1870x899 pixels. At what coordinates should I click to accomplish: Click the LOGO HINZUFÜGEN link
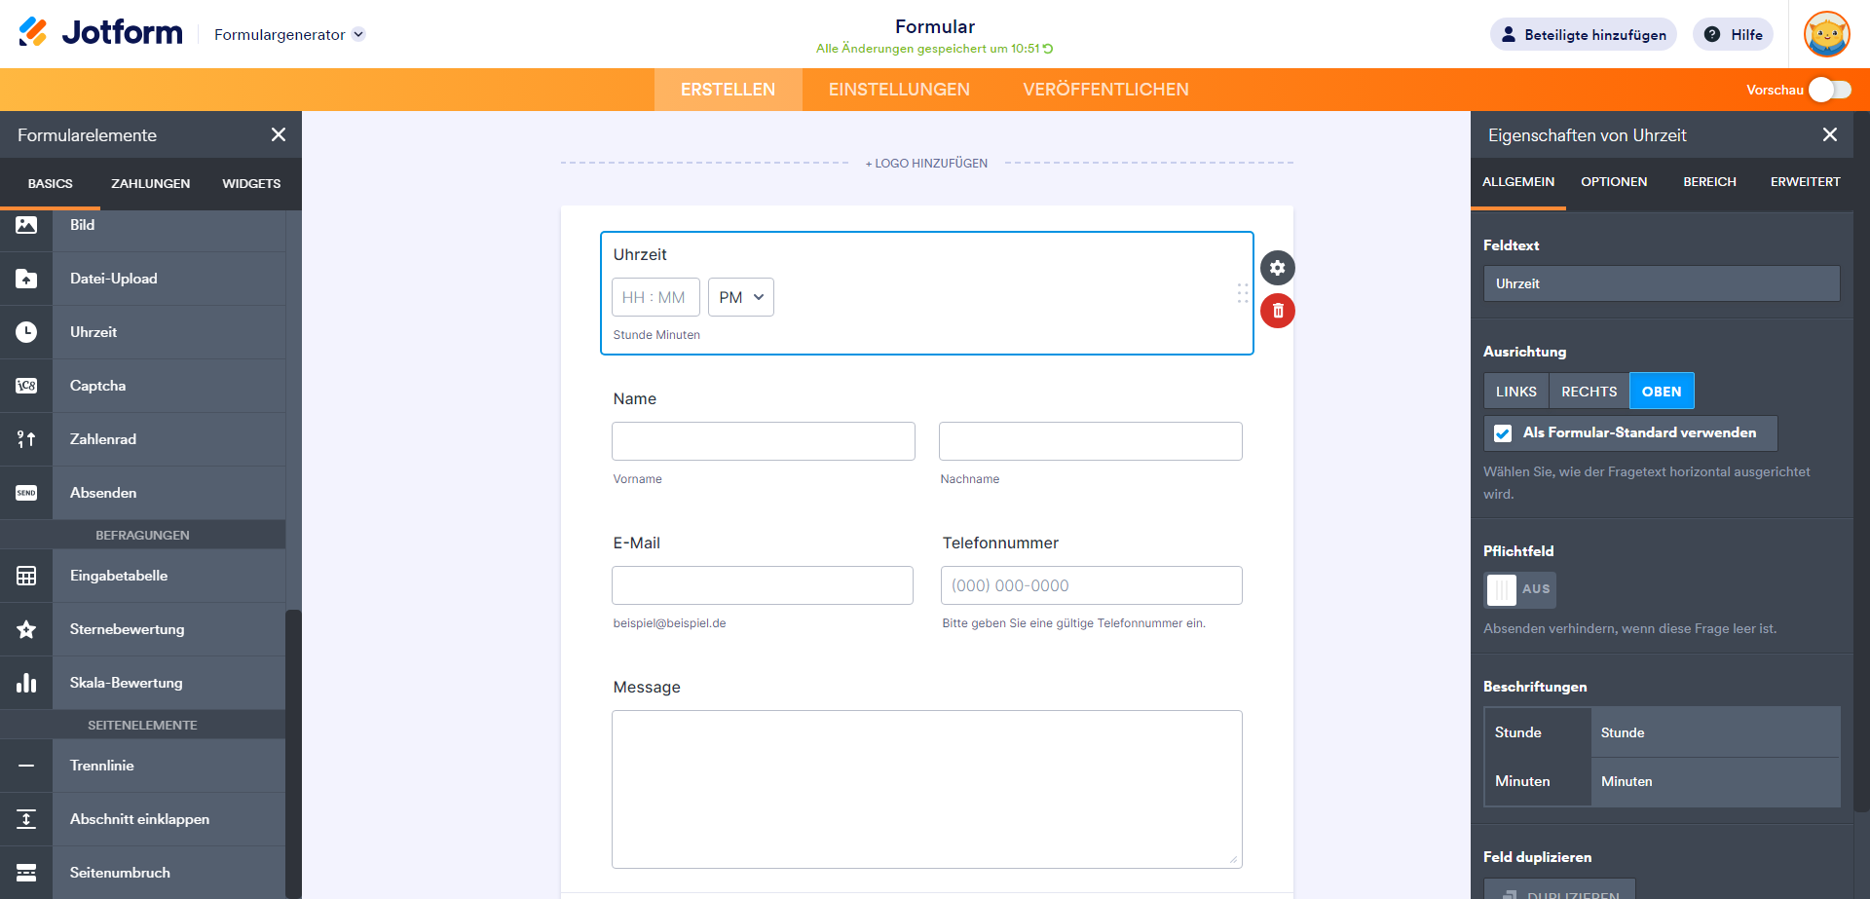coord(926,164)
